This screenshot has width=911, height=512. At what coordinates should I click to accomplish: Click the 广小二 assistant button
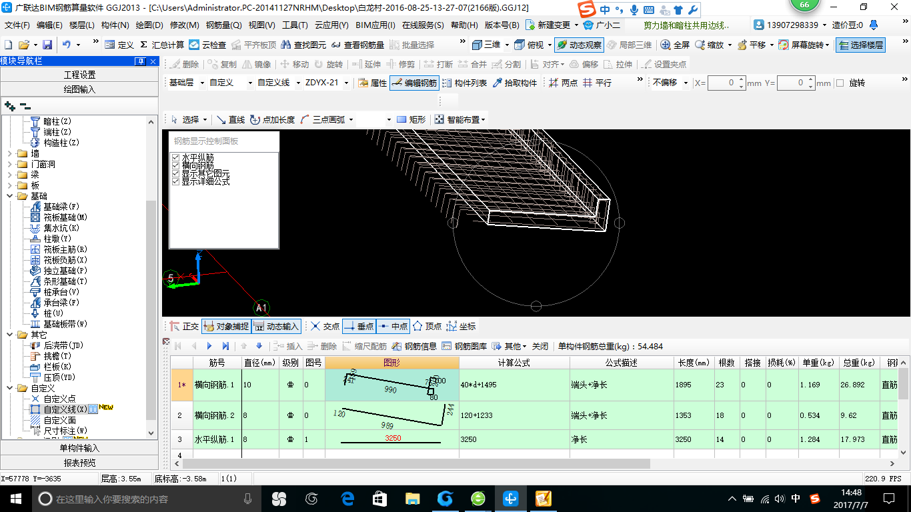tap(602, 25)
